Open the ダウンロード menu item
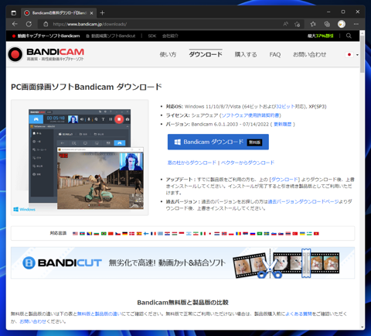The image size is (371, 336). (206, 54)
